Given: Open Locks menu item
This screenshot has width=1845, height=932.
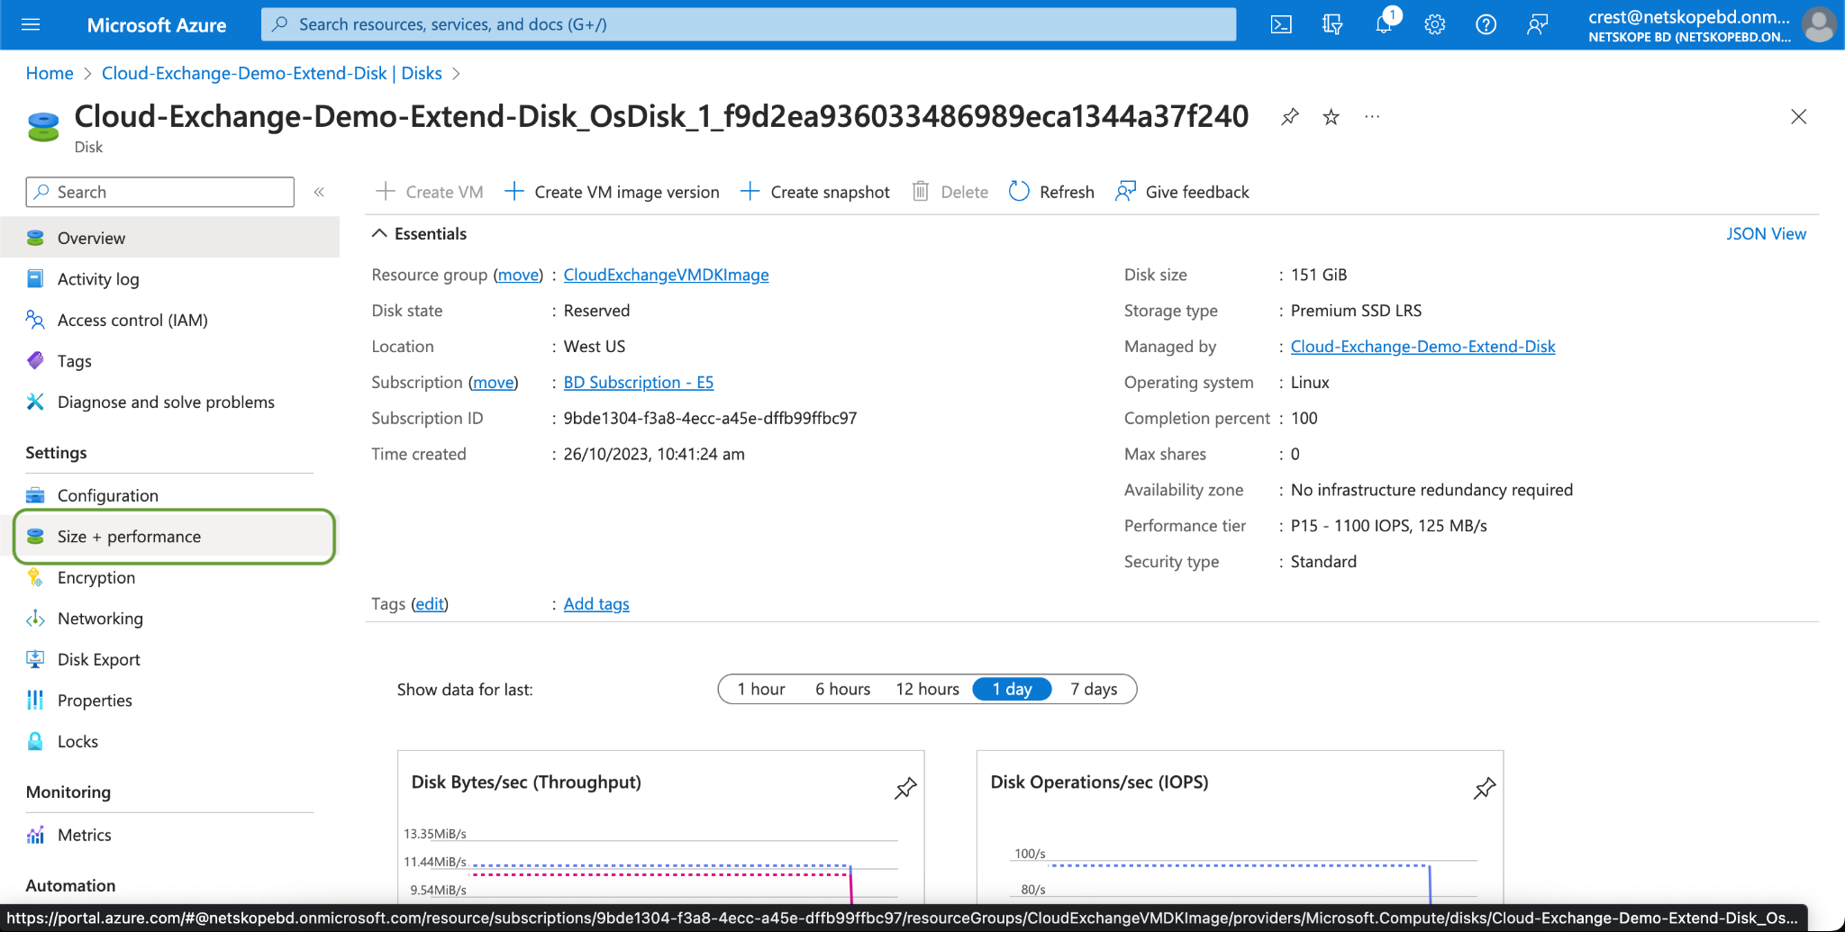Looking at the screenshot, I should click(169, 741).
